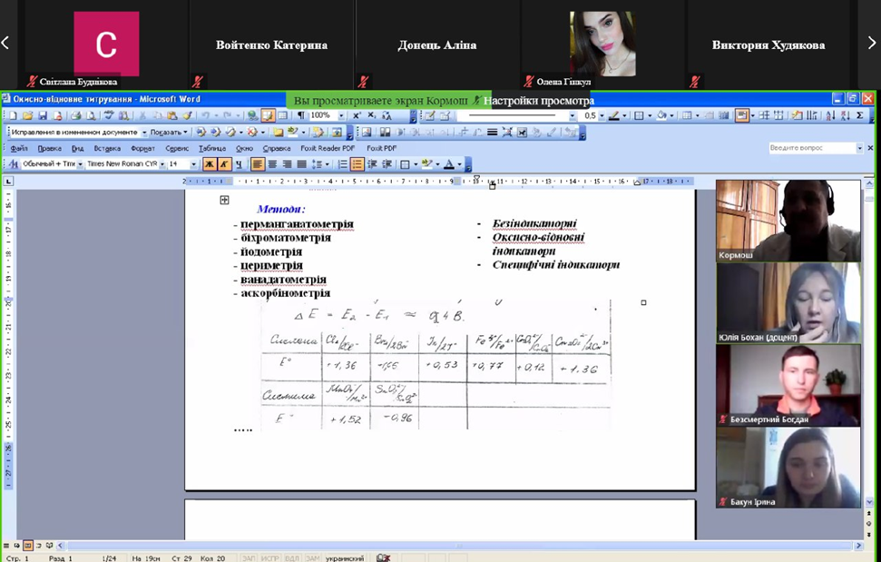Center-align text with the center alignment icon

pyautogui.click(x=272, y=164)
